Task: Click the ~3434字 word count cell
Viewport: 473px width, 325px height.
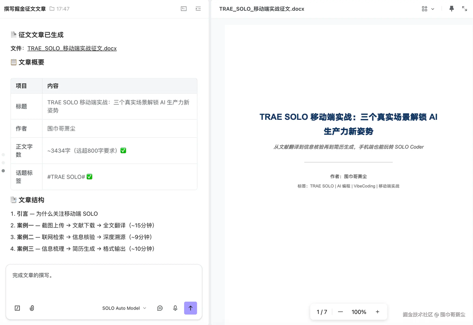Action: [120, 150]
